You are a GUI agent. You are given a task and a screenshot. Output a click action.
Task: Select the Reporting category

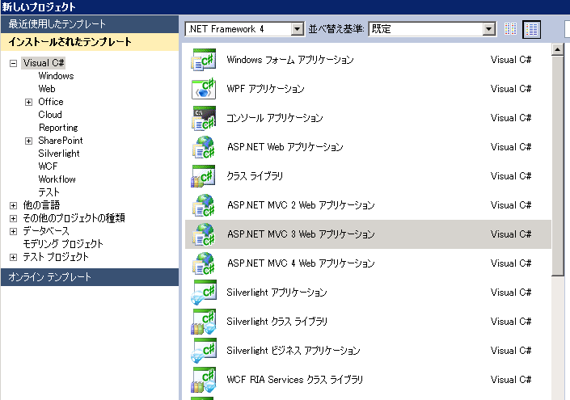pyautogui.click(x=58, y=128)
